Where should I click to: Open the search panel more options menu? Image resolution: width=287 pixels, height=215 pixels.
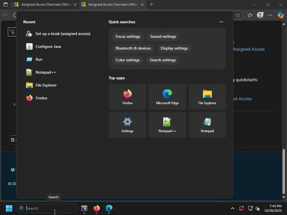pyautogui.click(x=221, y=22)
